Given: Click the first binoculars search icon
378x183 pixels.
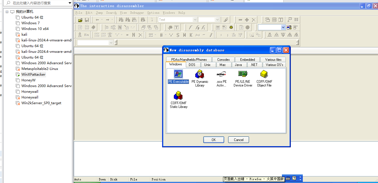Looking at the screenshot, I should (x=121, y=20).
